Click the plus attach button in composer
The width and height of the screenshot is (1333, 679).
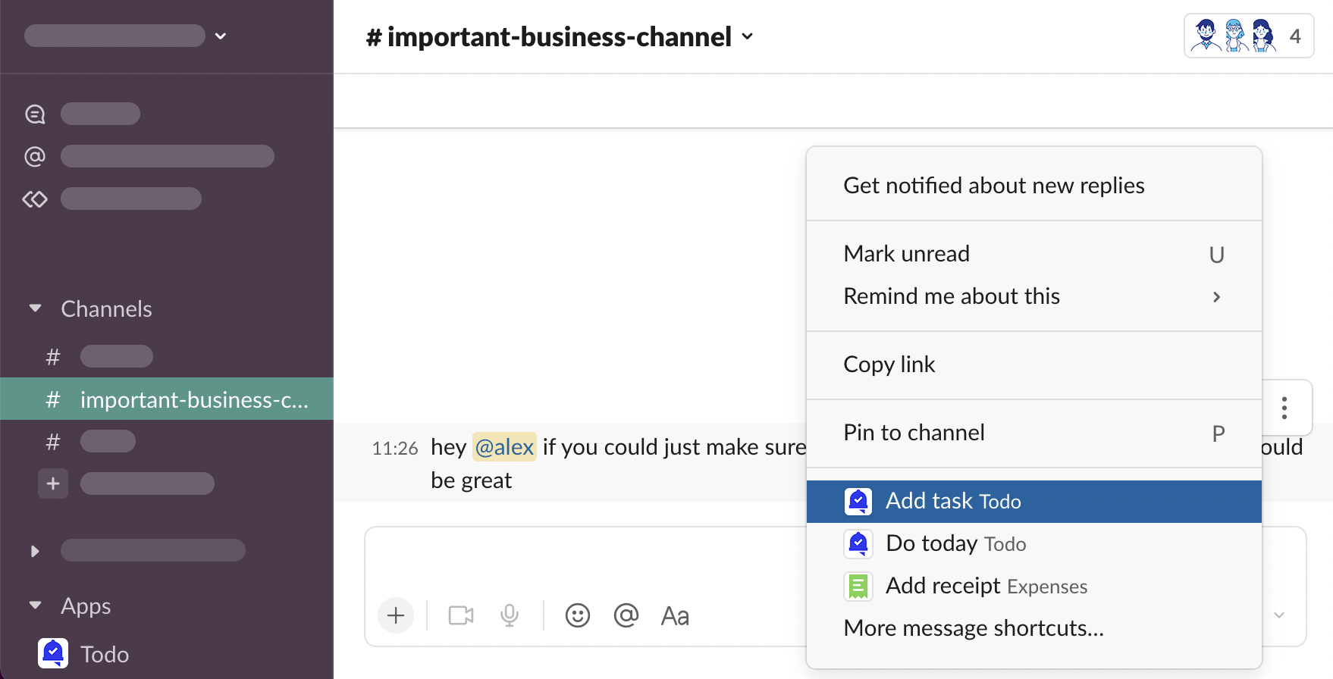(x=396, y=615)
